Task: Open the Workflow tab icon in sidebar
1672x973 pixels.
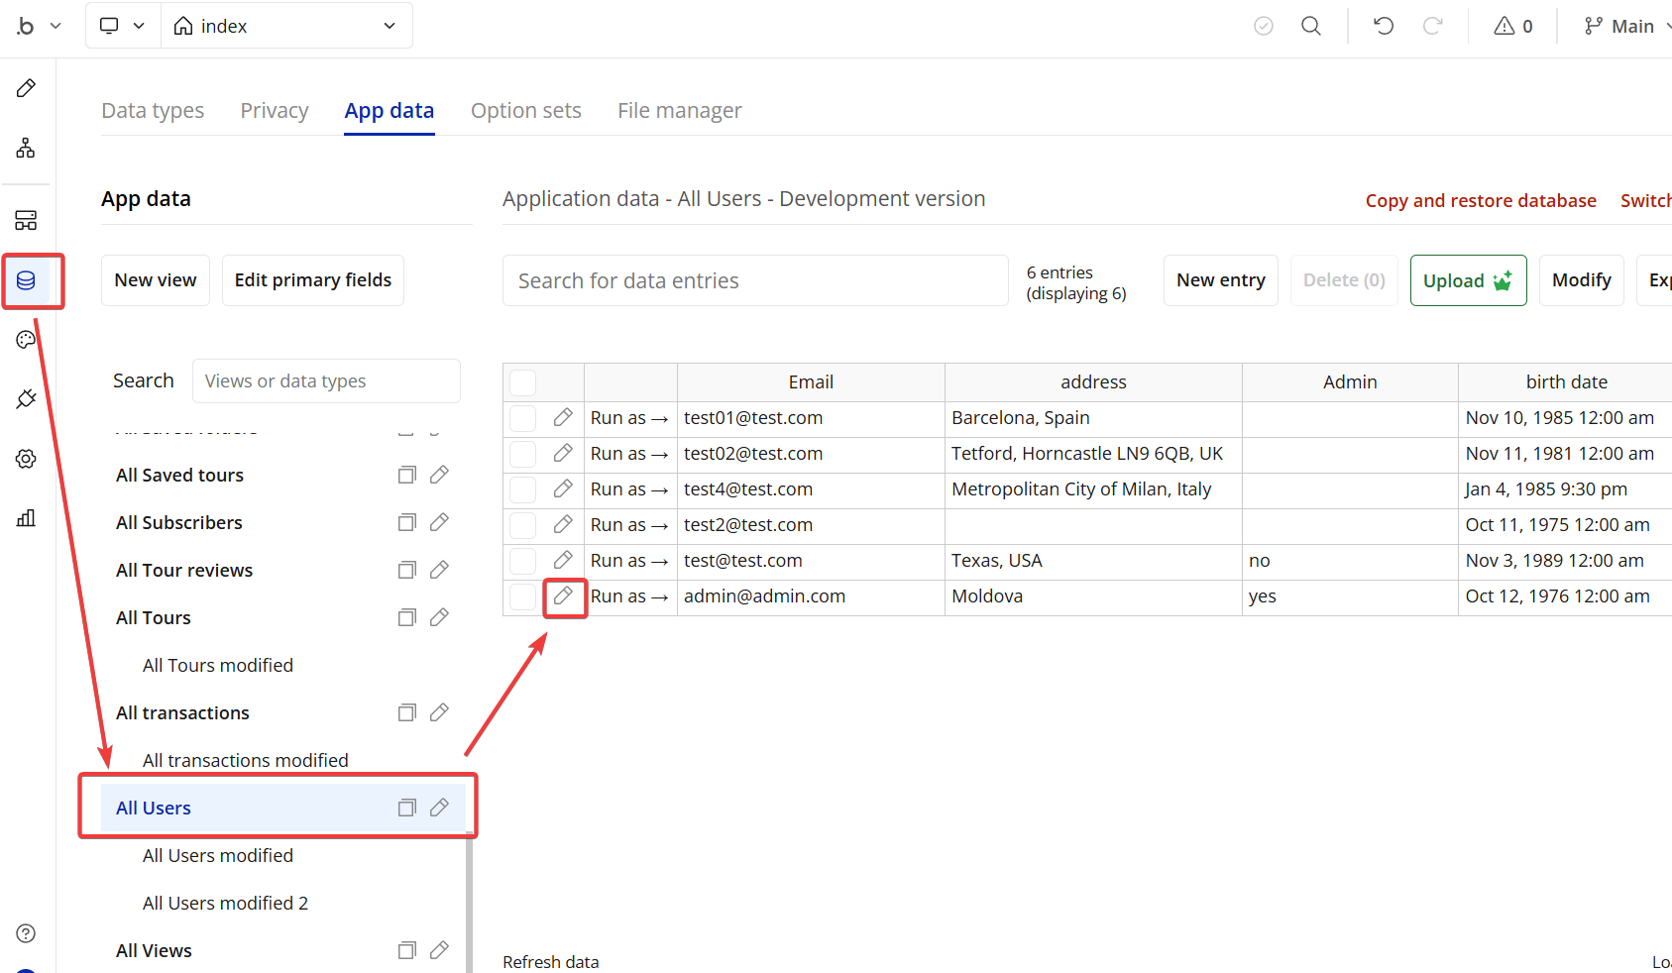Action: pos(26,149)
